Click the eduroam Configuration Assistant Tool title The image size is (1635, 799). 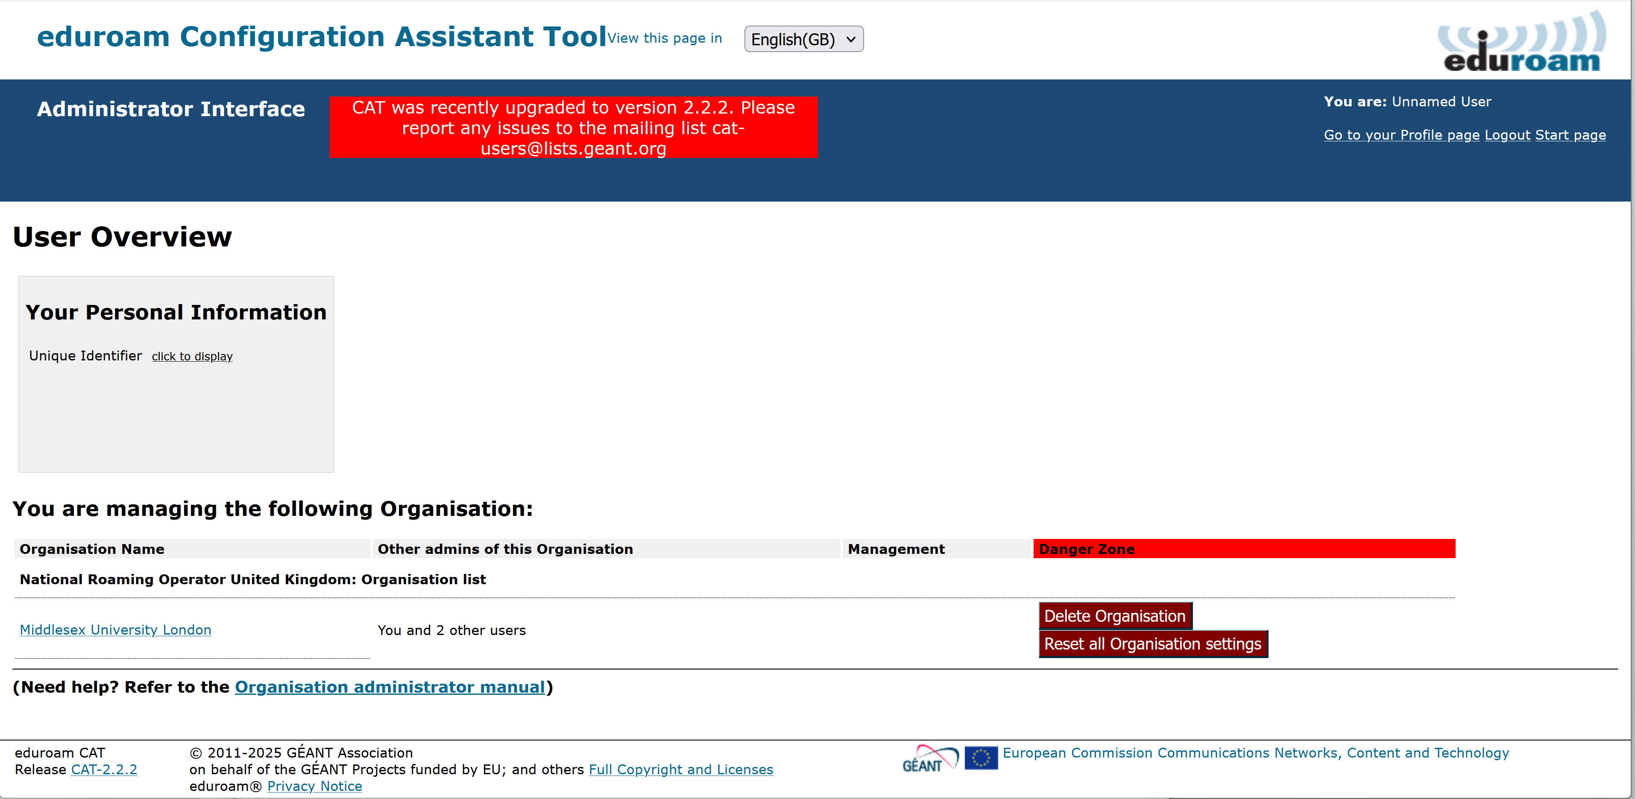(322, 36)
